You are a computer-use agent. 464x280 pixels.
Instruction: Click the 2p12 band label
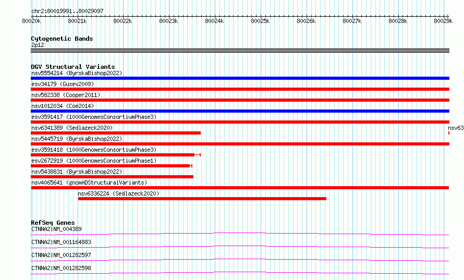[x=38, y=45]
